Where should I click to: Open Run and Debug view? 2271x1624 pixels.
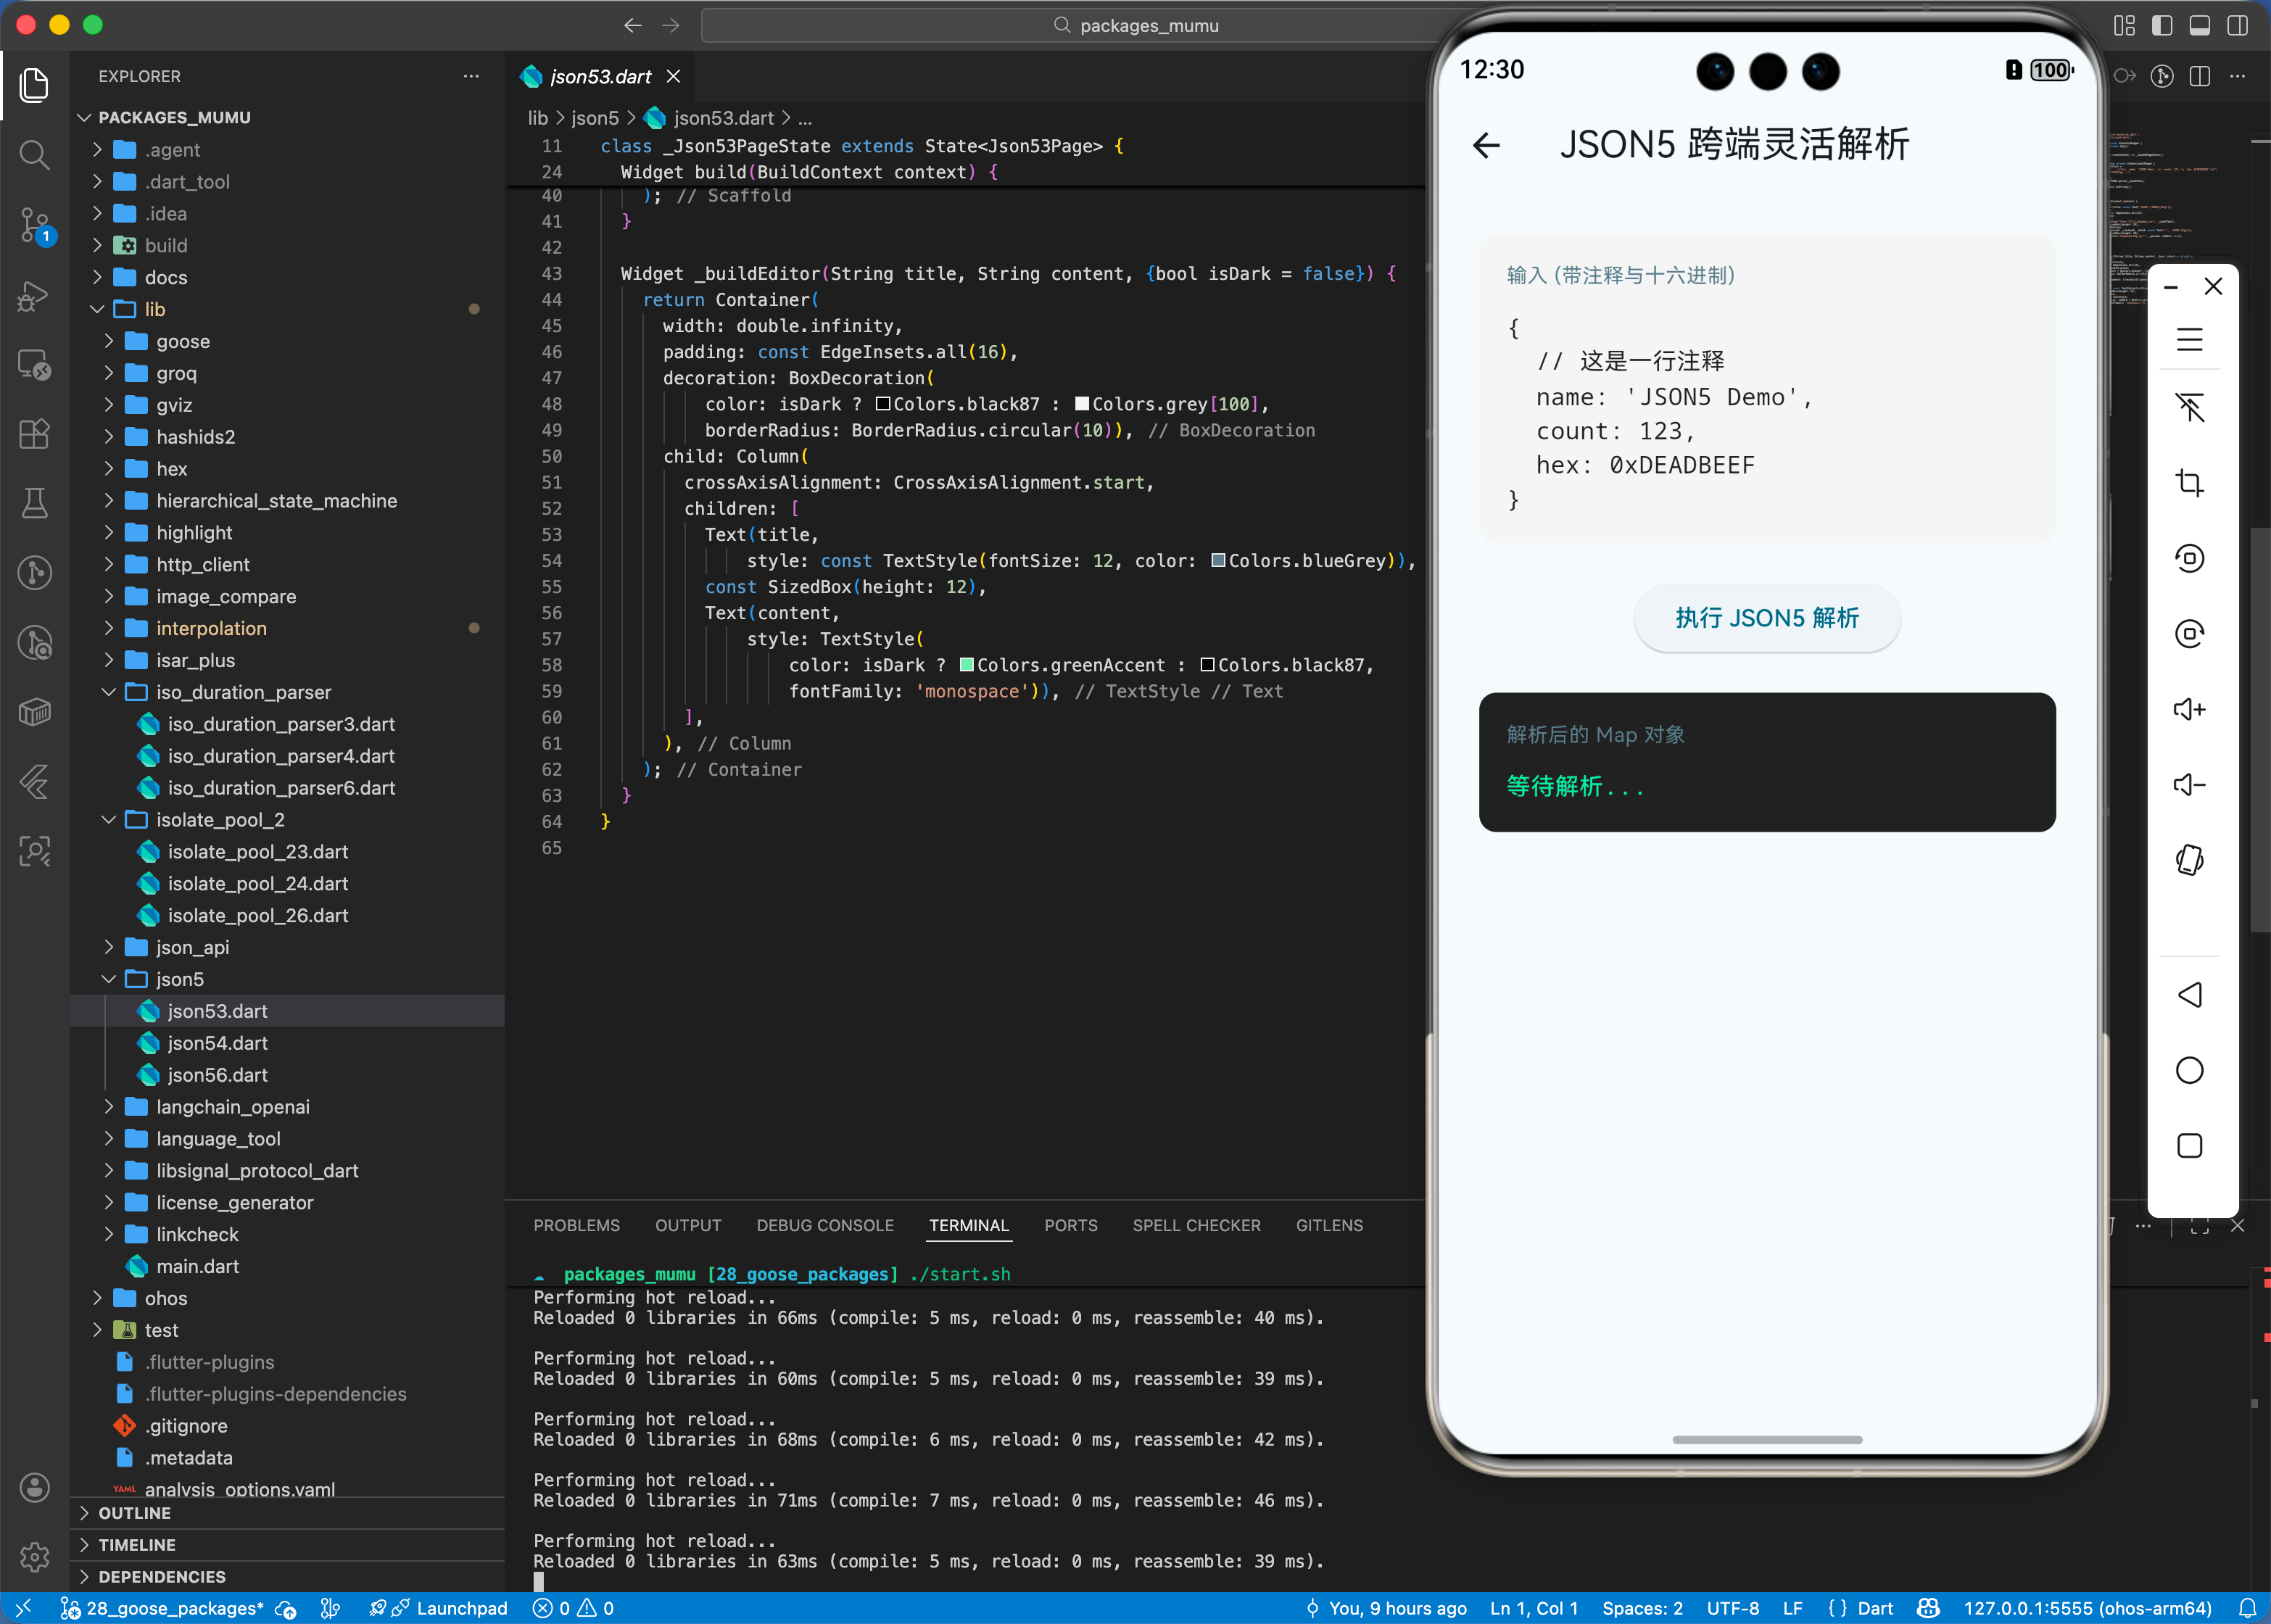click(34, 295)
